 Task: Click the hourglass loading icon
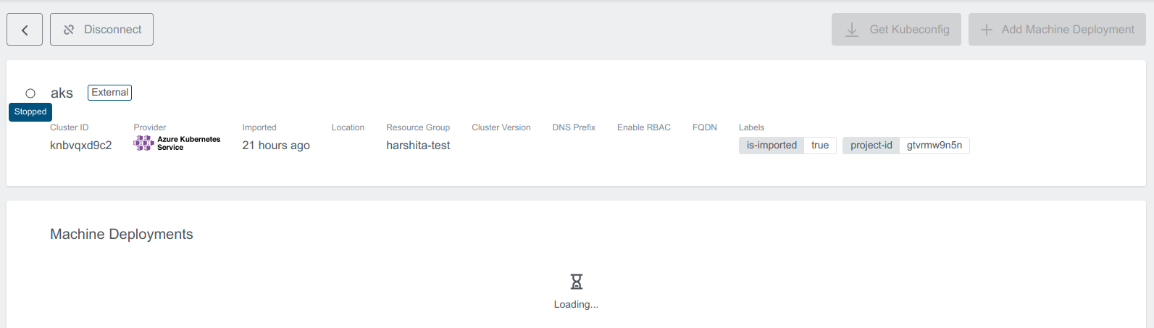576,281
